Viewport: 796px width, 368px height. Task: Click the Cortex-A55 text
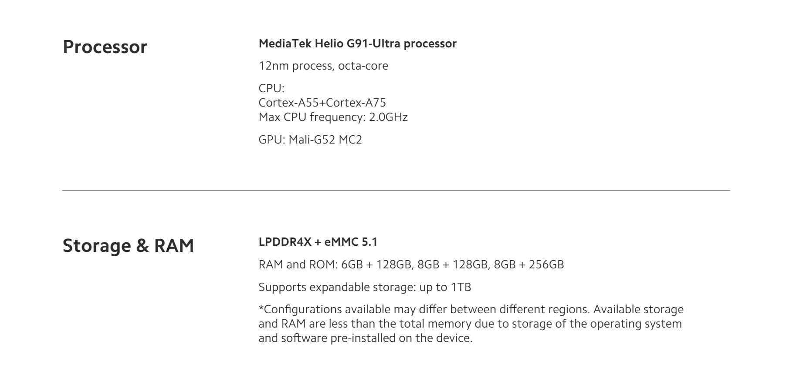[289, 103]
